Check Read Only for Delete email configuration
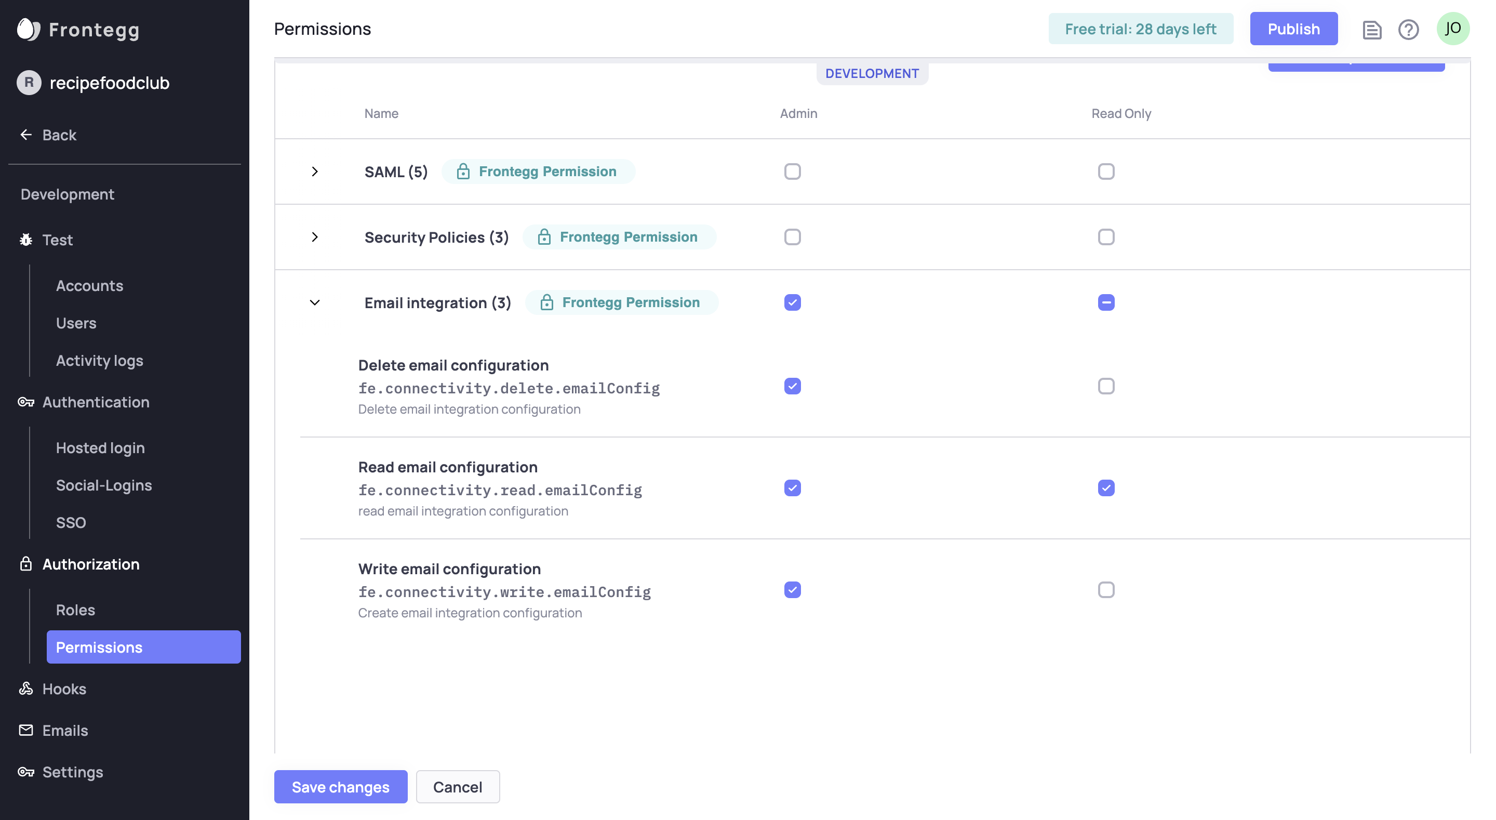 1106,386
